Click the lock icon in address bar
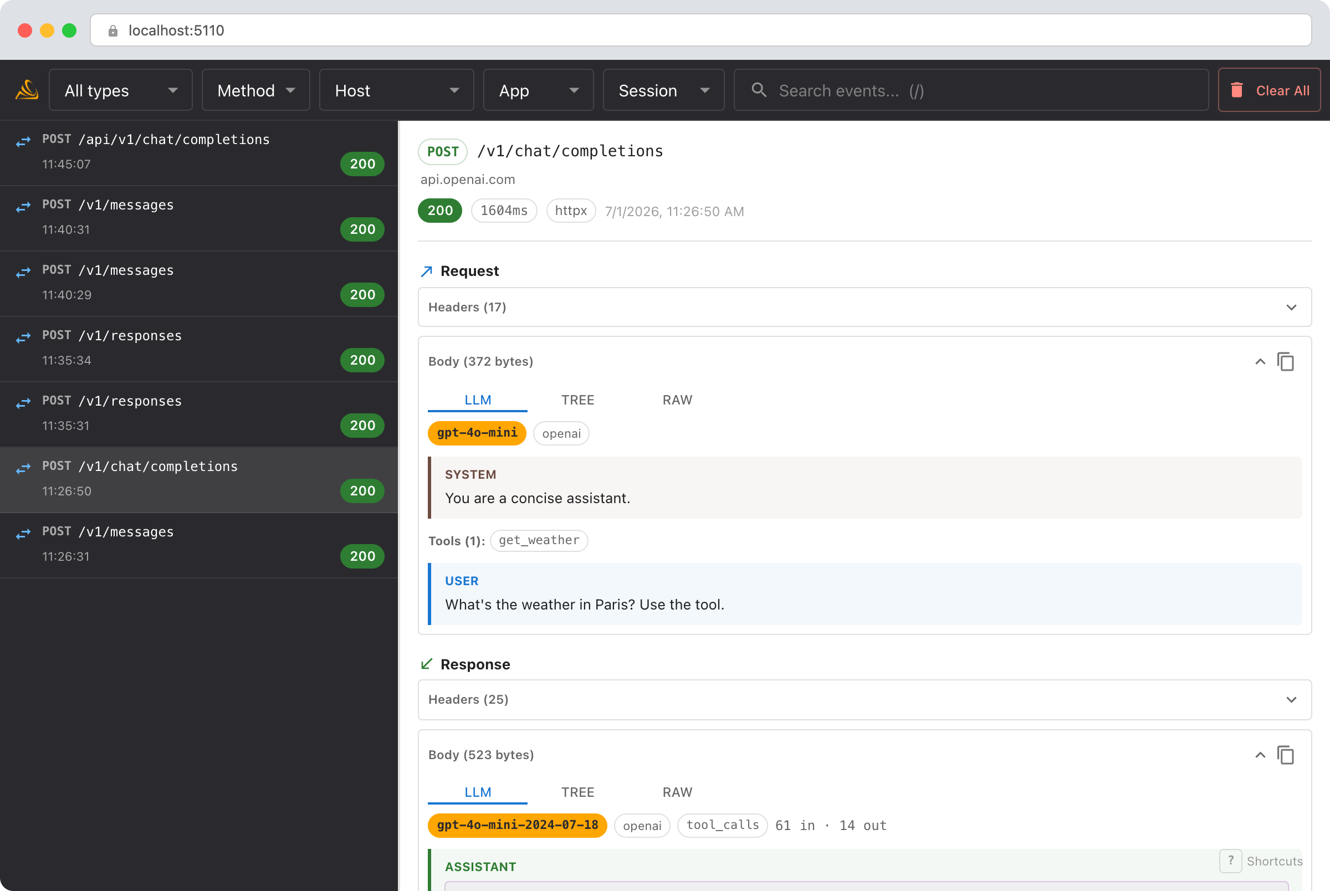This screenshot has width=1330, height=891. coord(112,30)
